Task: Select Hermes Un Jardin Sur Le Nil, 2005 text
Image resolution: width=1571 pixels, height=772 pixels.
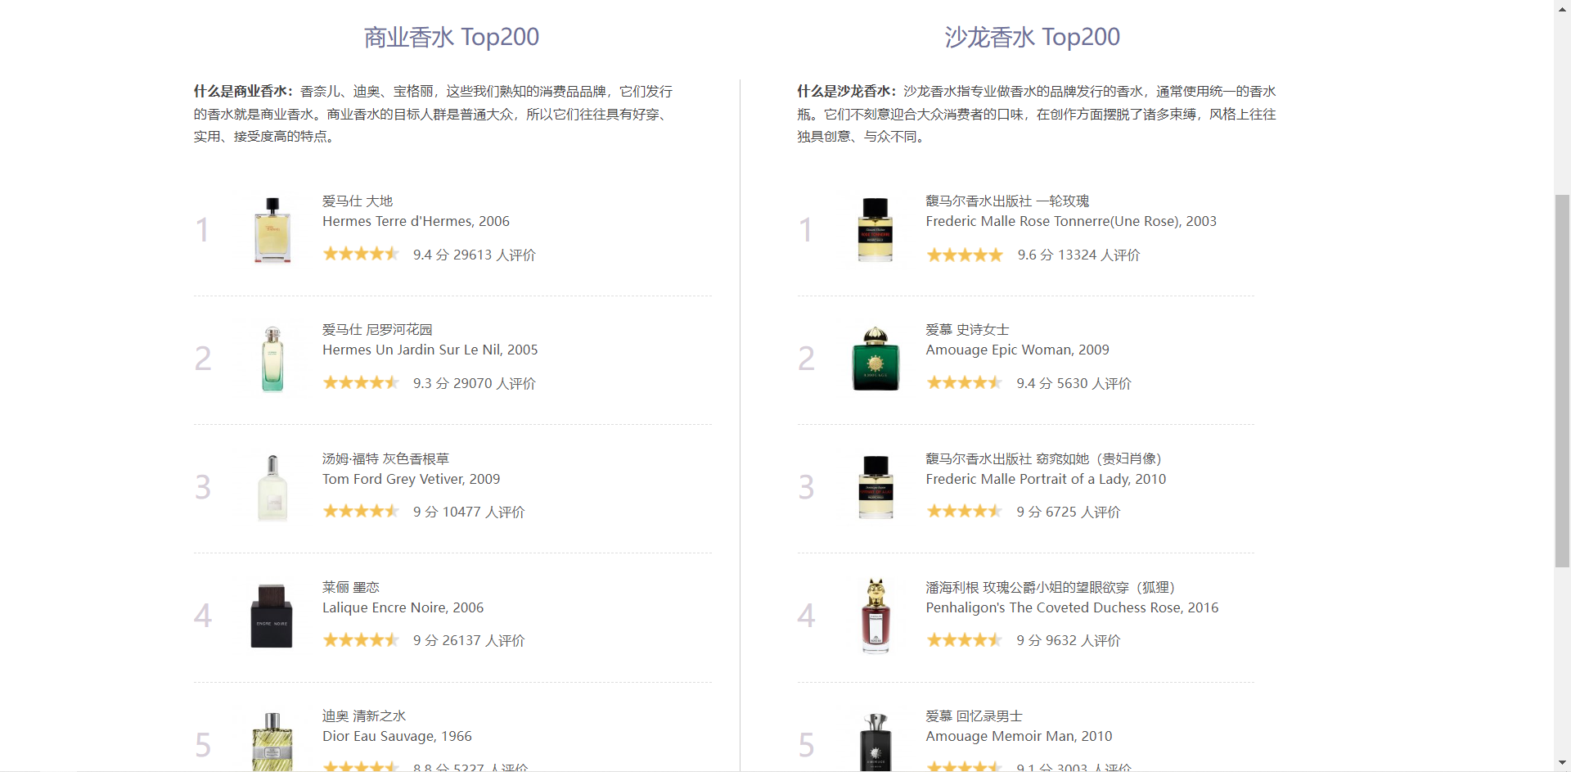Action: pos(430,350)
